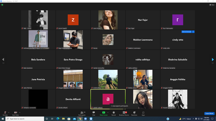The image size is (216, 121).
Task: Select Raja Putramahendra tile
Action: [x=73, y=40]
